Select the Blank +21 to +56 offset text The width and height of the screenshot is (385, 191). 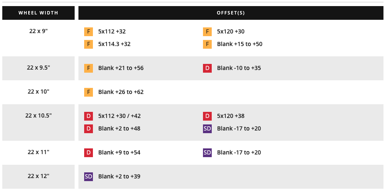pos(121,68)
